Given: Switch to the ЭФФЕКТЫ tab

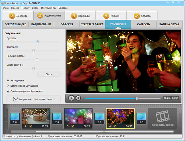Looking at the screenshot, I should [x=67, y=24].
